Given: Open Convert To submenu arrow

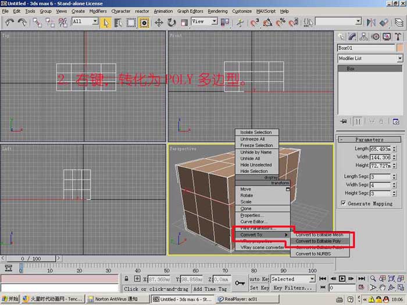Looking at the screenshot, I should (286, 235).
